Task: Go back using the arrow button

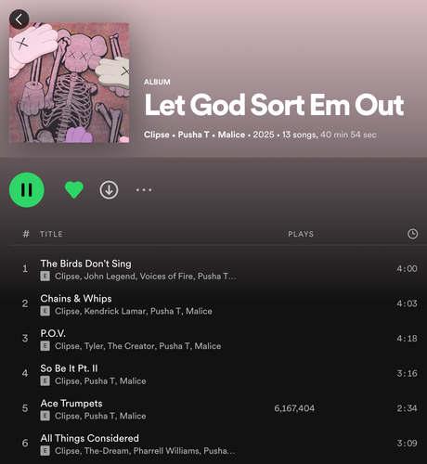Action: tap(19, 19)
